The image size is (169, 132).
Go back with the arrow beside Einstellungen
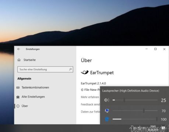[19, 49]
